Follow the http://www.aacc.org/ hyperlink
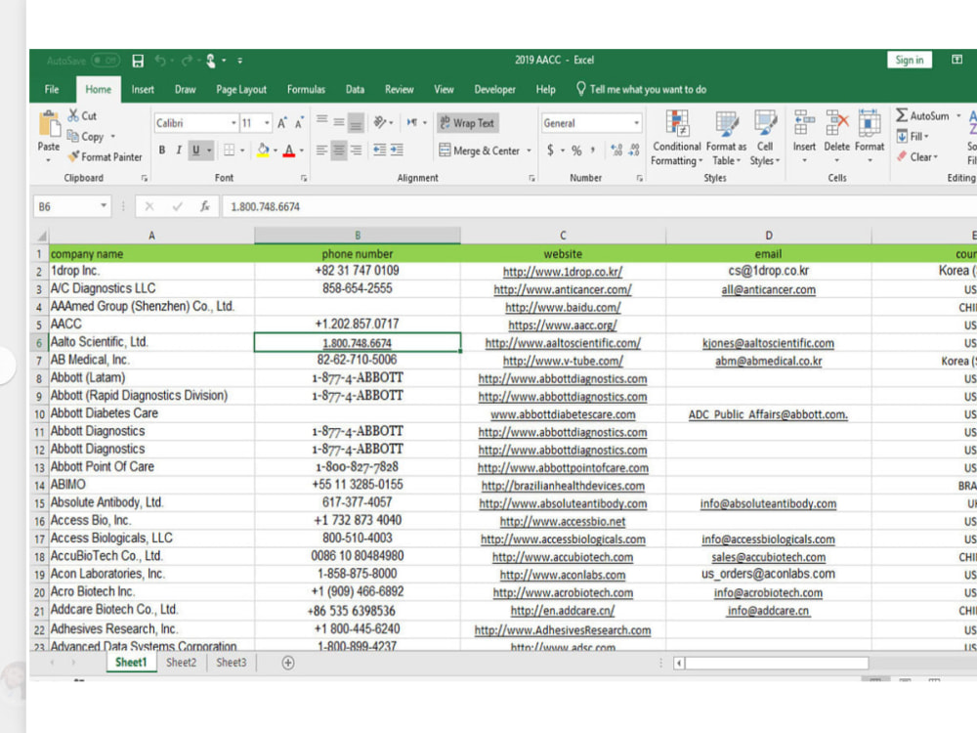Image resolution: width=977 pixels, height=733 pixels. click(x=563, y=324)
